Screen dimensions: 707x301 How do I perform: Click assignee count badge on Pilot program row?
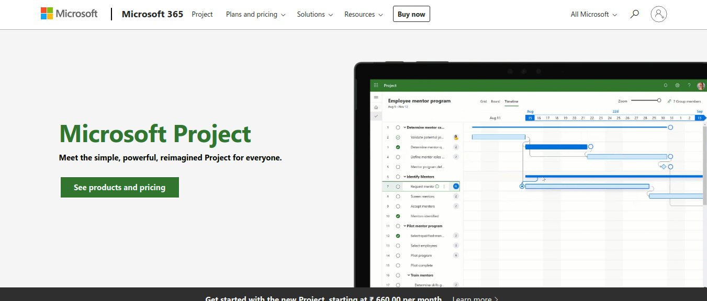click(456, 256)
